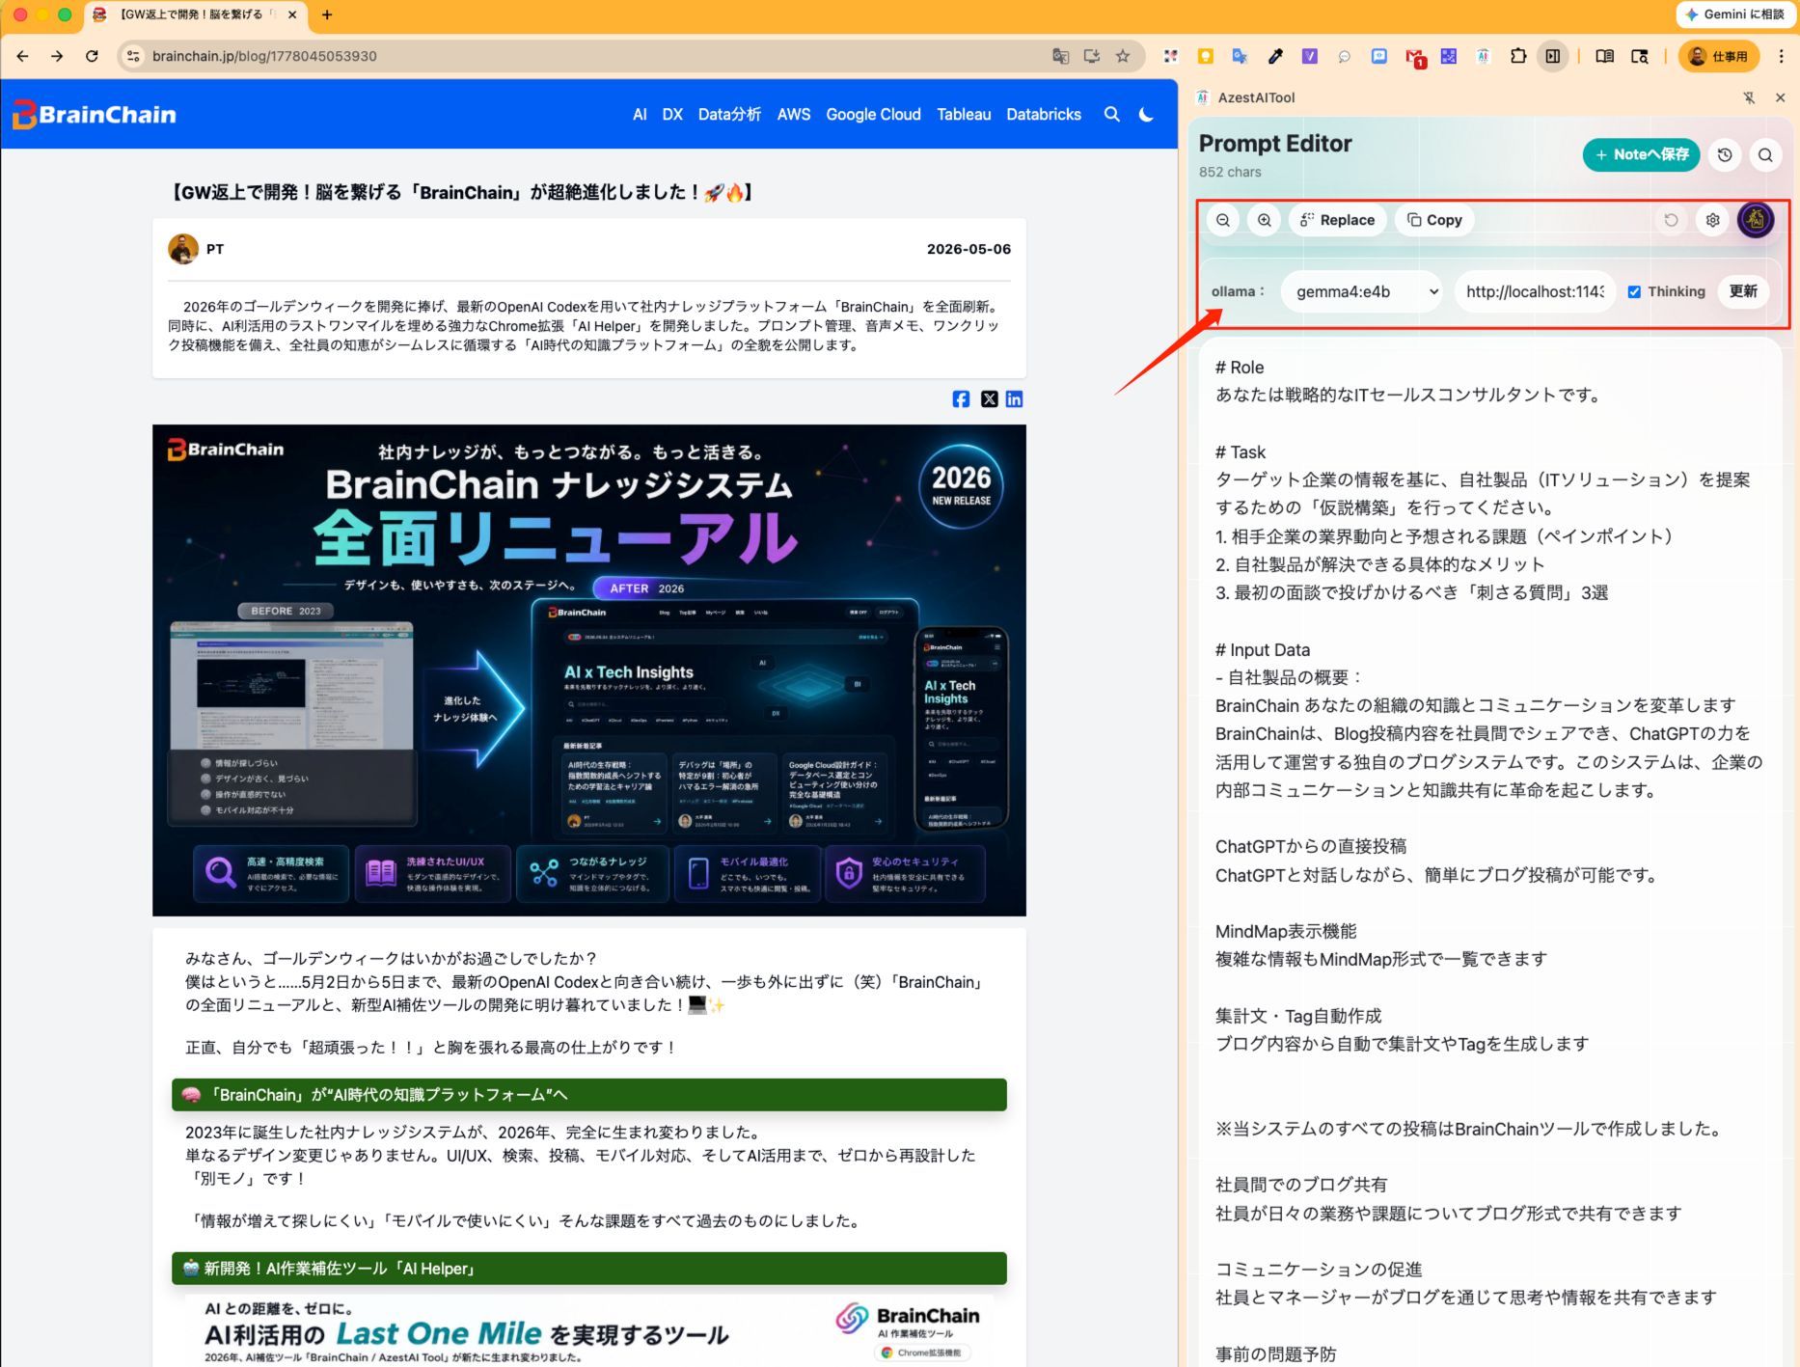This screenshot has height=1367, width=1800.
Task: Go forward in browser history
Action: (x=58, y=56)
